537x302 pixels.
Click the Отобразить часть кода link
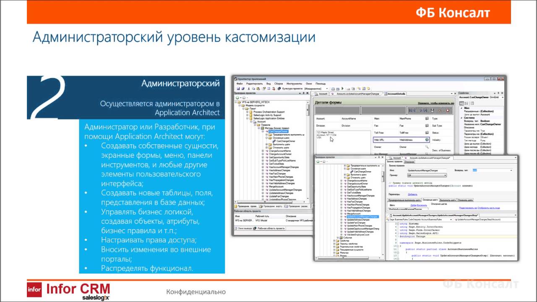(x=489, y=208)
